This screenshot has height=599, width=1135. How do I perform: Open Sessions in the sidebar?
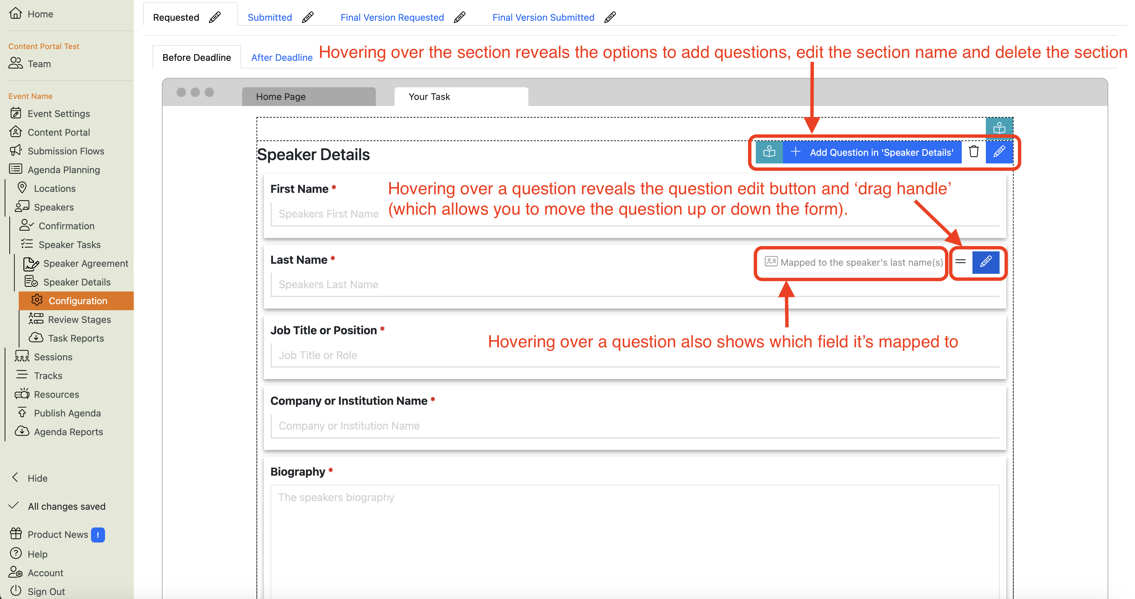click(43, 357)
